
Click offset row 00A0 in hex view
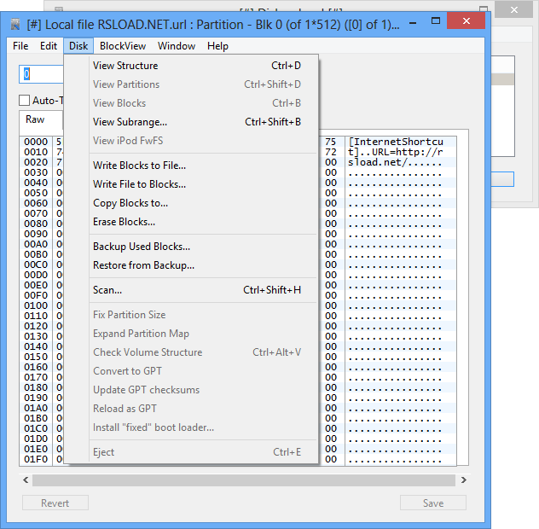[36, 244]
